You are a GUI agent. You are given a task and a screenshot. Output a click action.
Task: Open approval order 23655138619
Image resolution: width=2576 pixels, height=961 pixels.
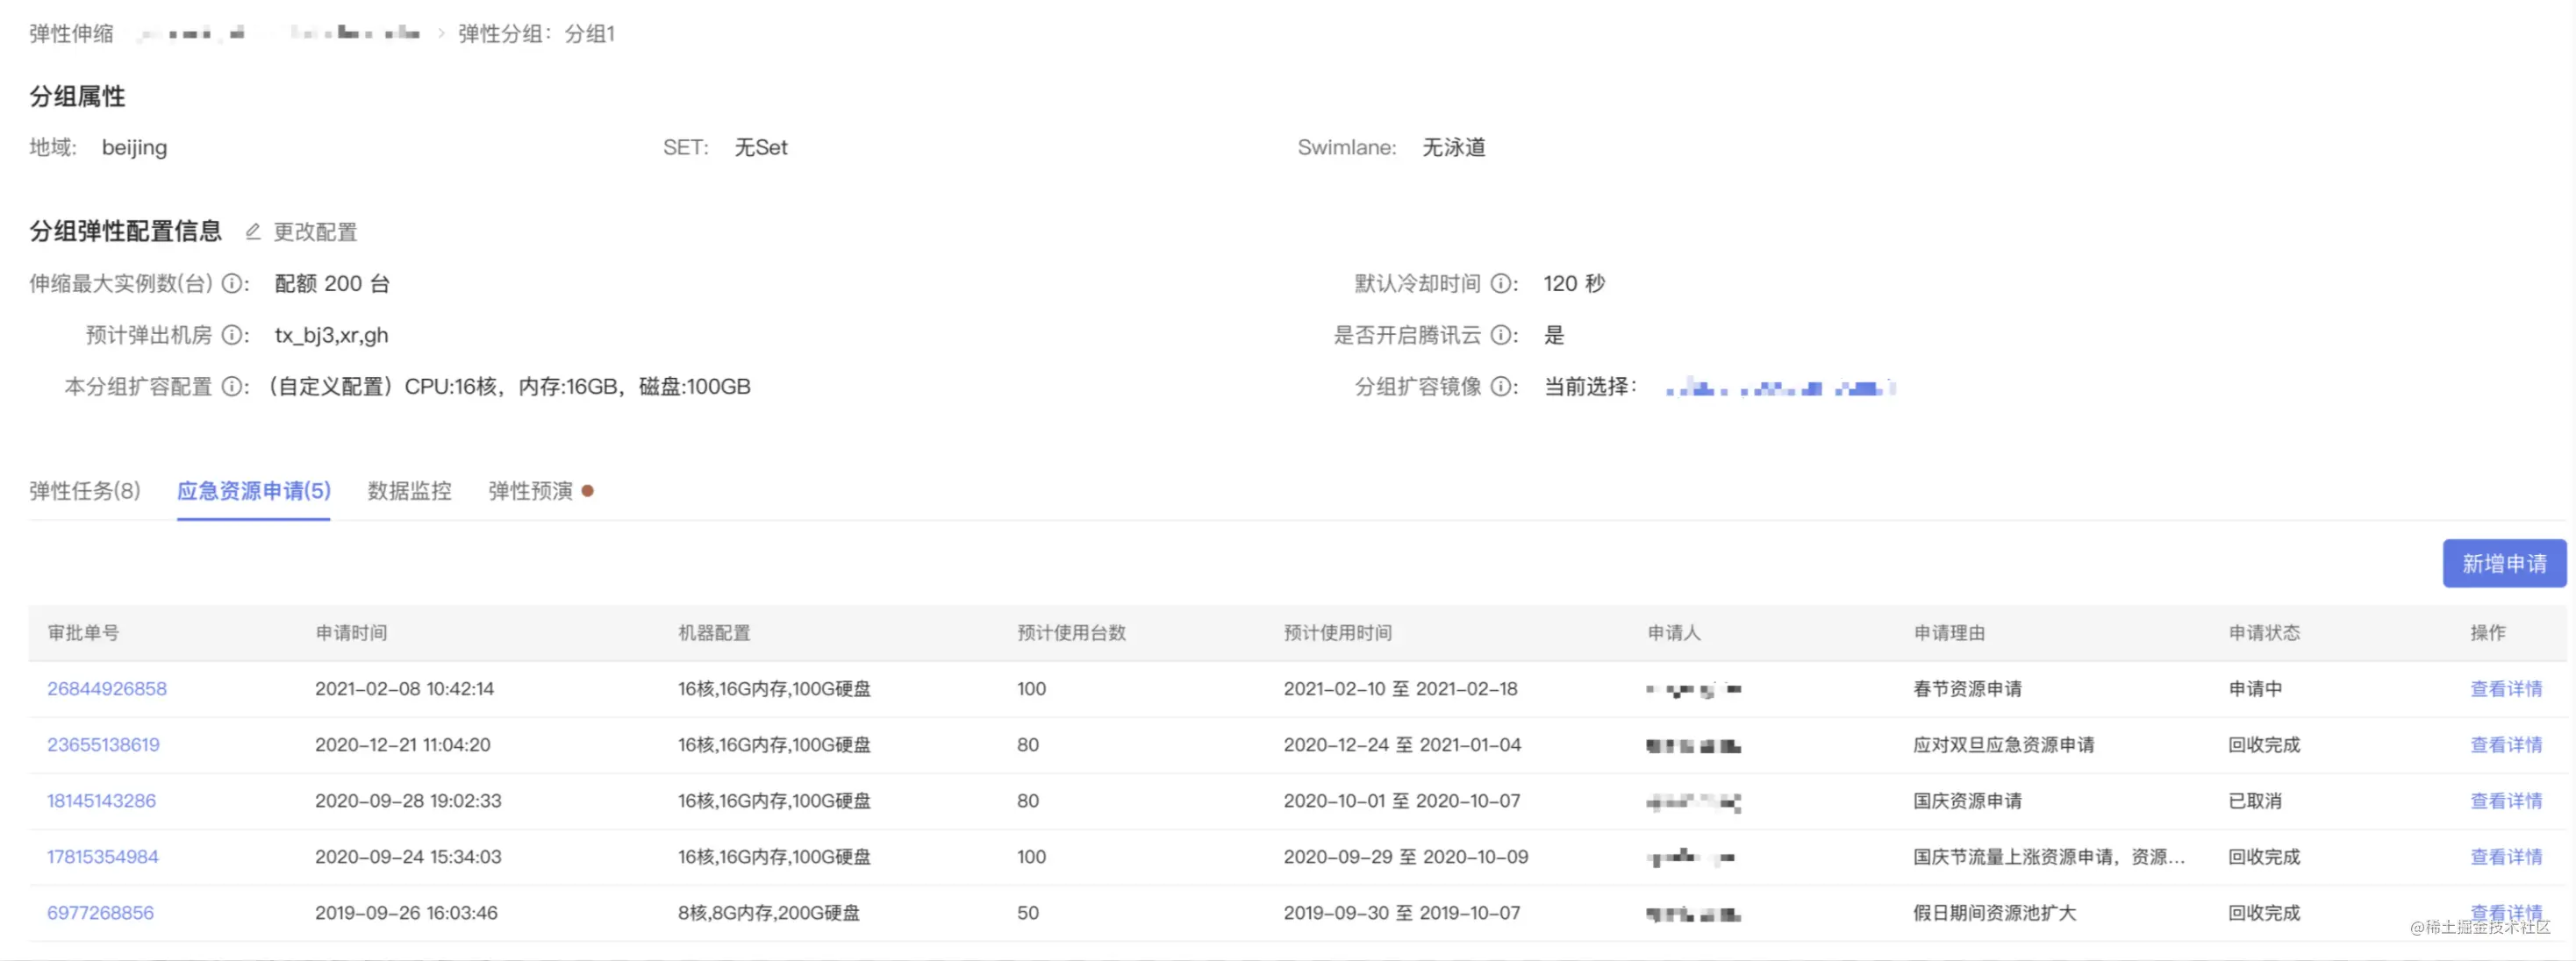(x=104, y=745)
